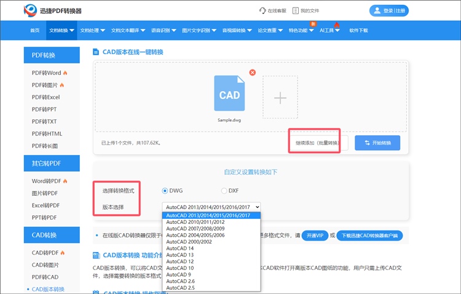This screenshot has height=294, width=461.
Task: Click the plus icon to add file
Action: (280, 98)
